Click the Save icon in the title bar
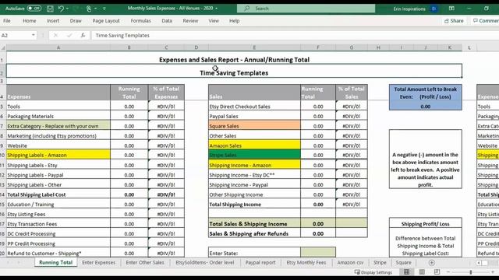This screenshot has width=499, height=280. coord(50,9)
